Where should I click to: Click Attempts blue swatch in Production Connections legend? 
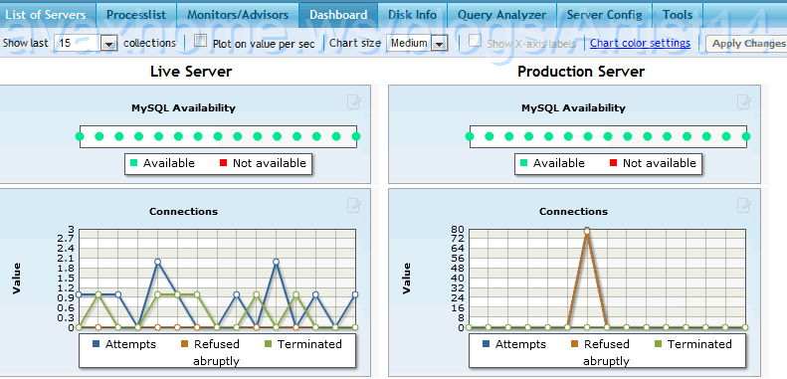[486, 344]
